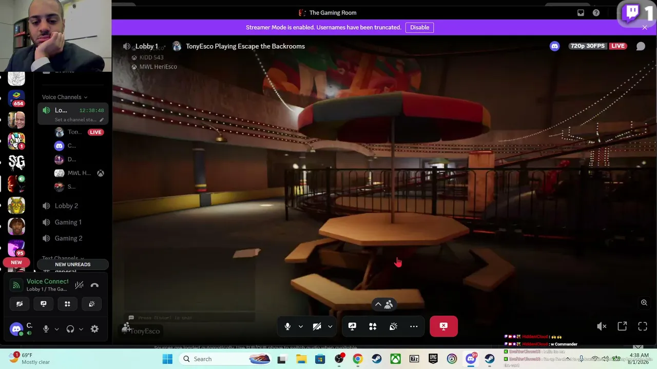The image size is (657, 369).
Task: Turn on camera in the voice panel
Action: click(20, 304)
